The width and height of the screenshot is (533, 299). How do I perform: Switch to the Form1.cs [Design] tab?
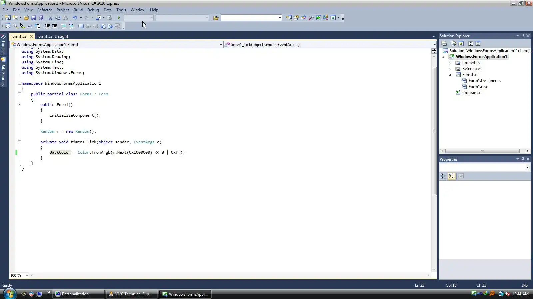[52, 36]
